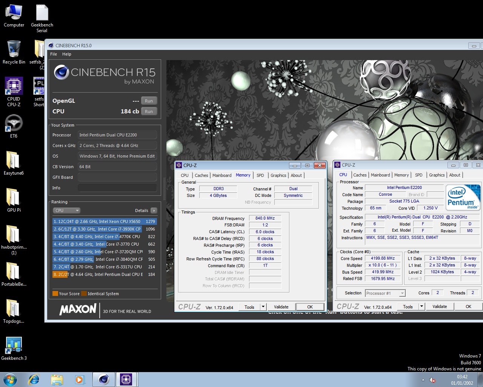
Task: Show hidden system tray icons
Action: click(x=423, y=380)
